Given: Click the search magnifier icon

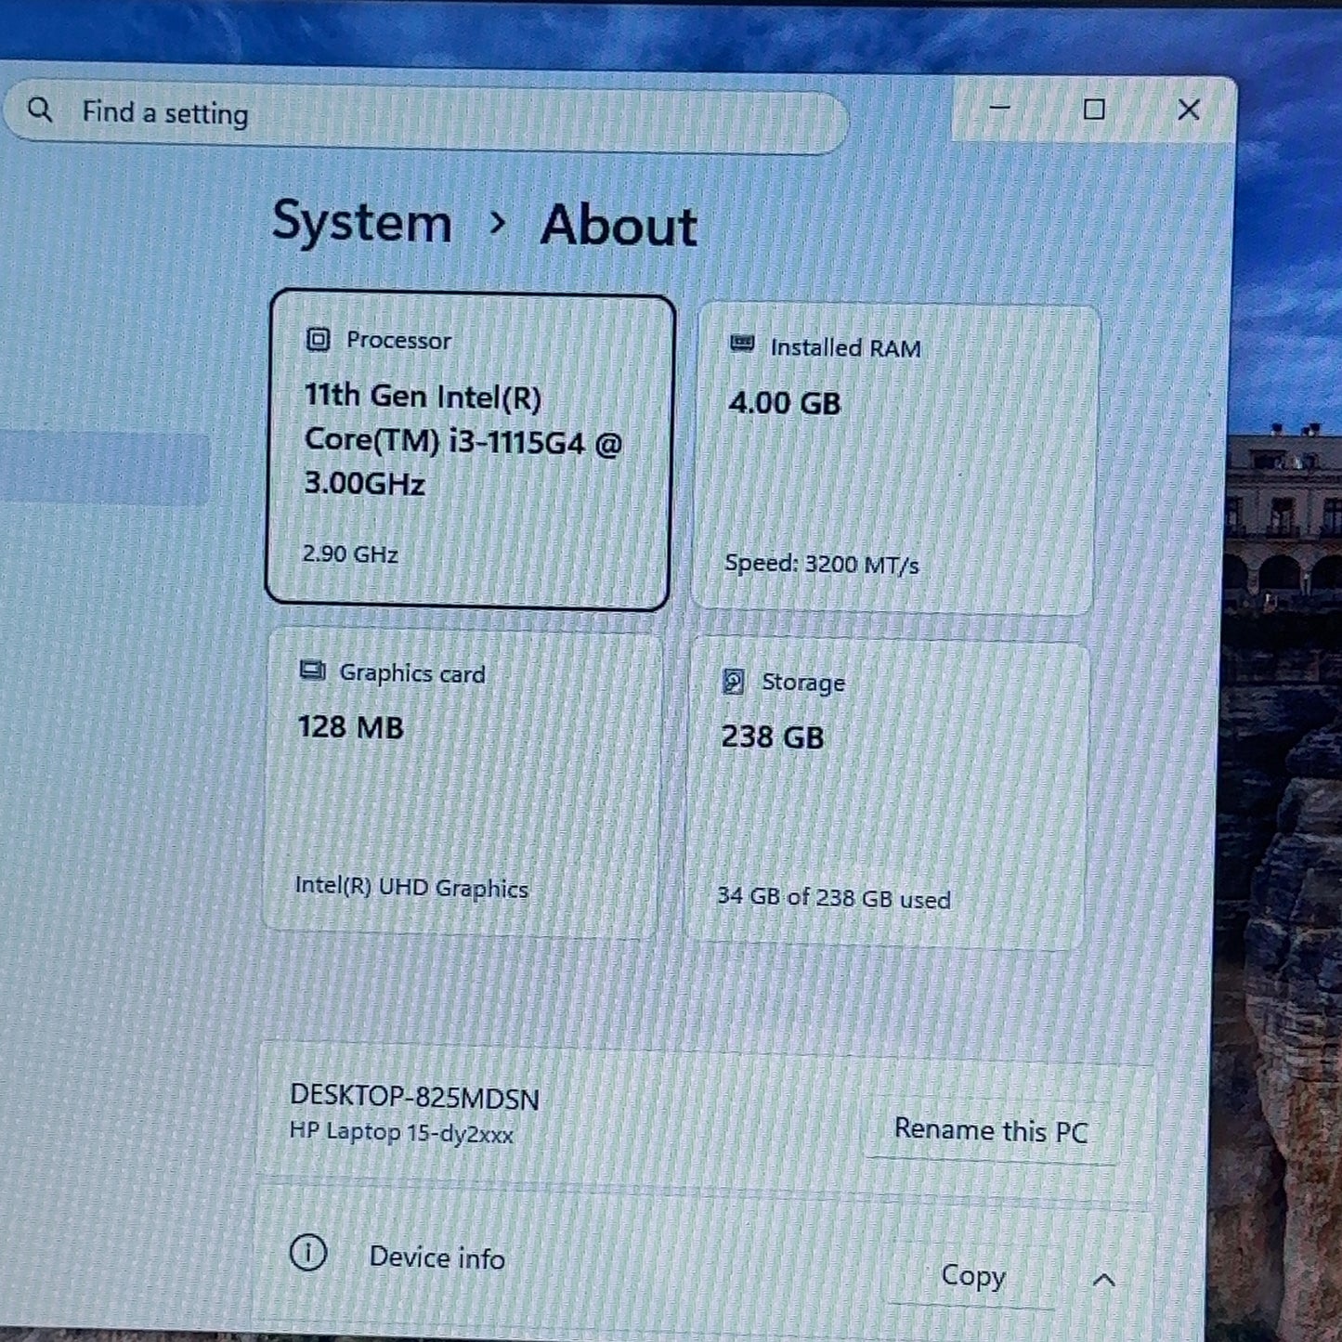Looking at the screenshot, I should (x=40, y=111).
